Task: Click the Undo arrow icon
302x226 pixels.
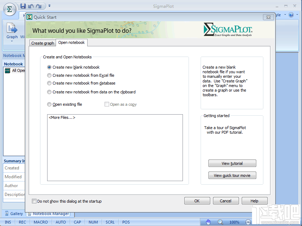Action: [x=31, y=6]
